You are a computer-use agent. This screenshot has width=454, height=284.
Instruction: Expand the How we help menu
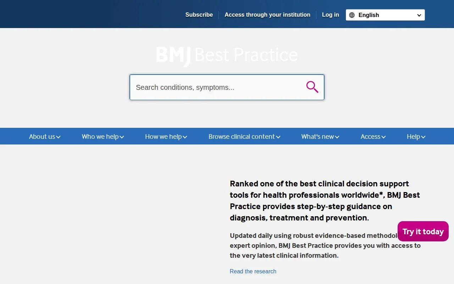click(x=166, y=137)
